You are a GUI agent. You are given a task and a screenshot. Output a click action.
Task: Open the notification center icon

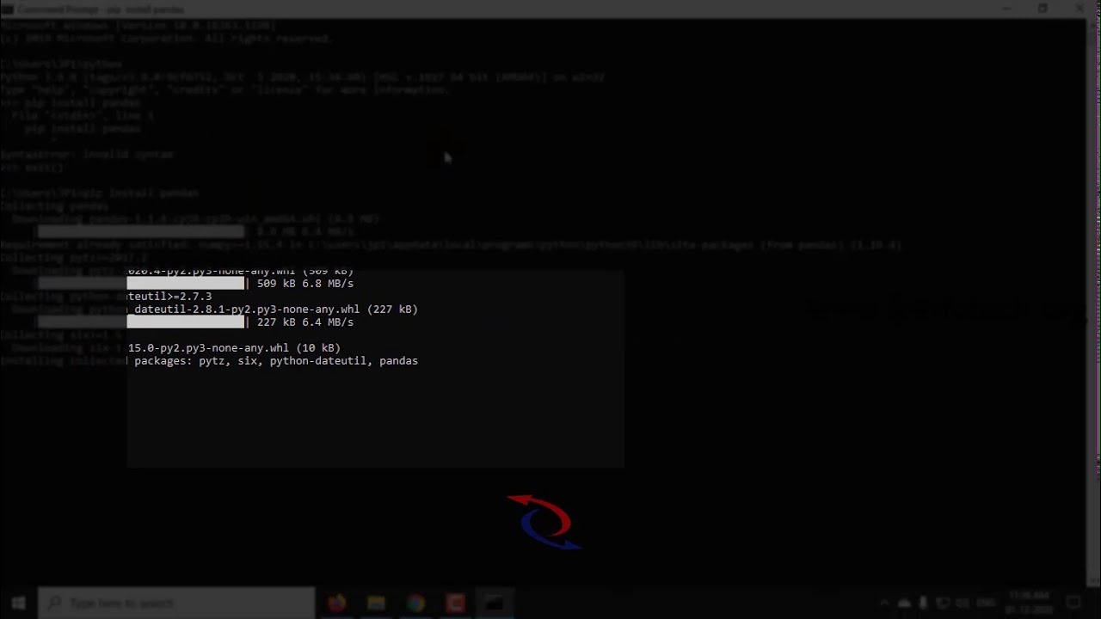pos(1073,604)
